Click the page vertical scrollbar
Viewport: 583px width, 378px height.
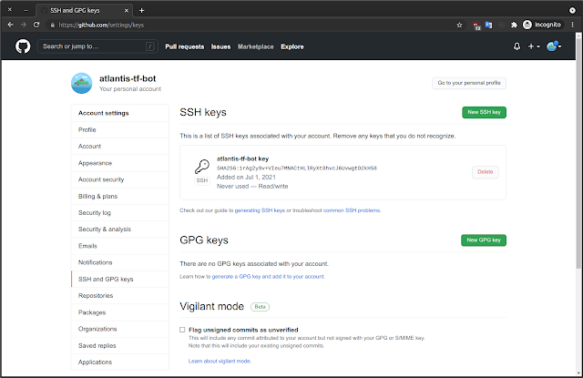[578, 152]
